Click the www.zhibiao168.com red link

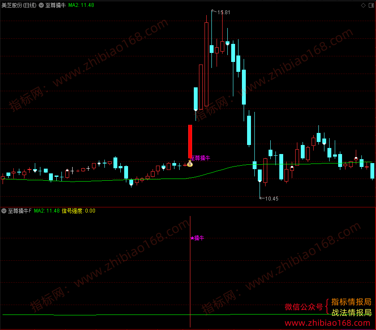point(327,323)
